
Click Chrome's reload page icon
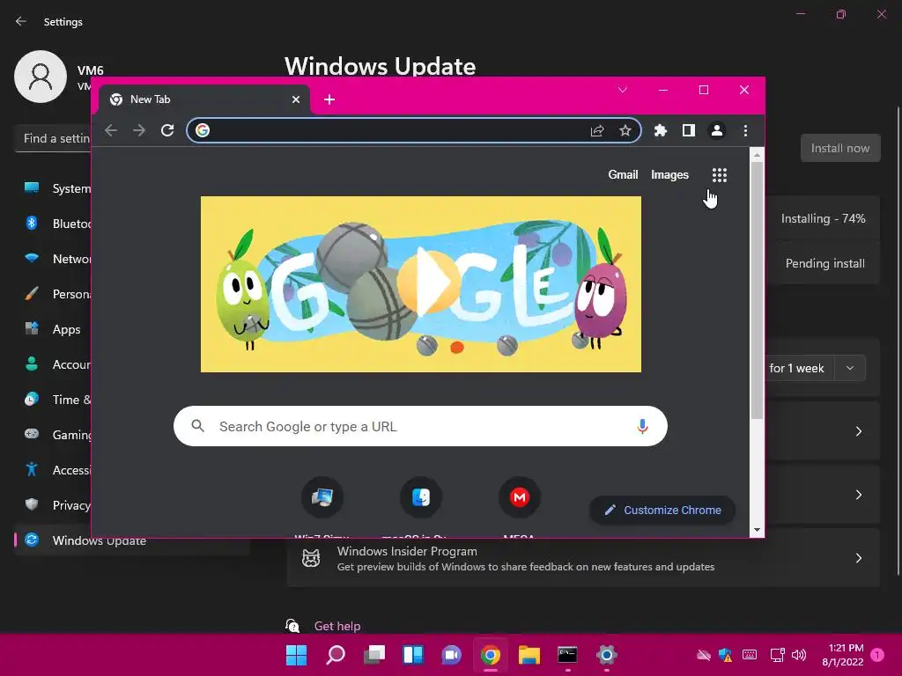[167, 130]
